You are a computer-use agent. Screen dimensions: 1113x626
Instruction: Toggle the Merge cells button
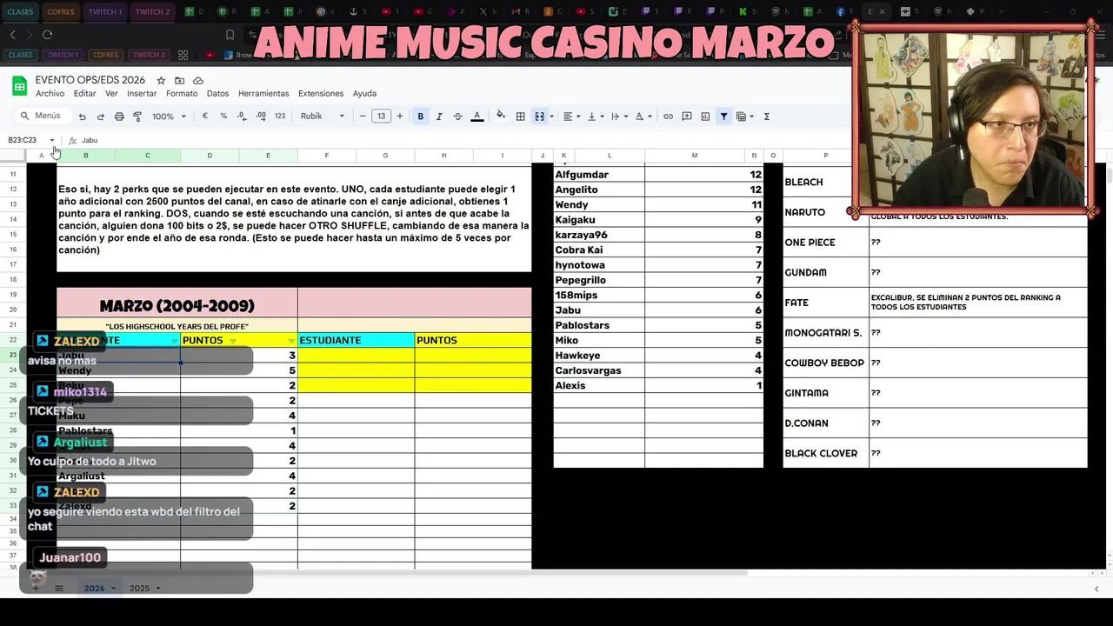pyautogui.click(x=539, y=117)
